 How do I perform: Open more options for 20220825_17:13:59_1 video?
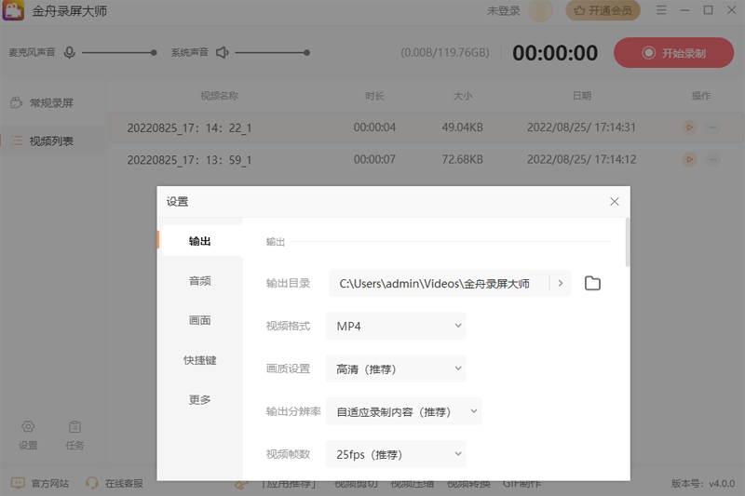pos(712,160)
